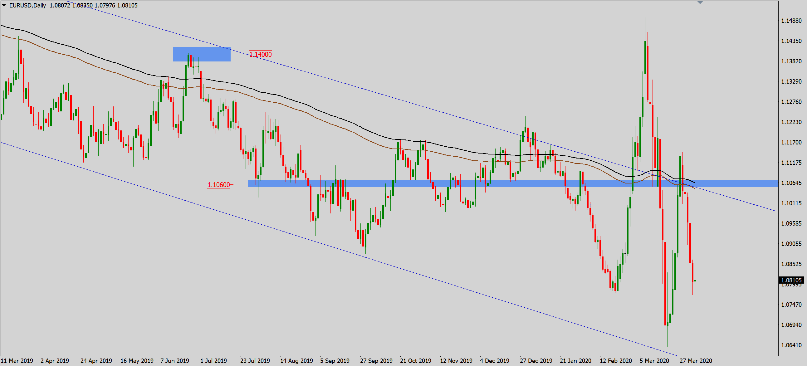Viewport: 807px width, 366px height.
Task: Click the 21 Oct 2019 date label
Action: pyautogui.click(x=416, y=361)
